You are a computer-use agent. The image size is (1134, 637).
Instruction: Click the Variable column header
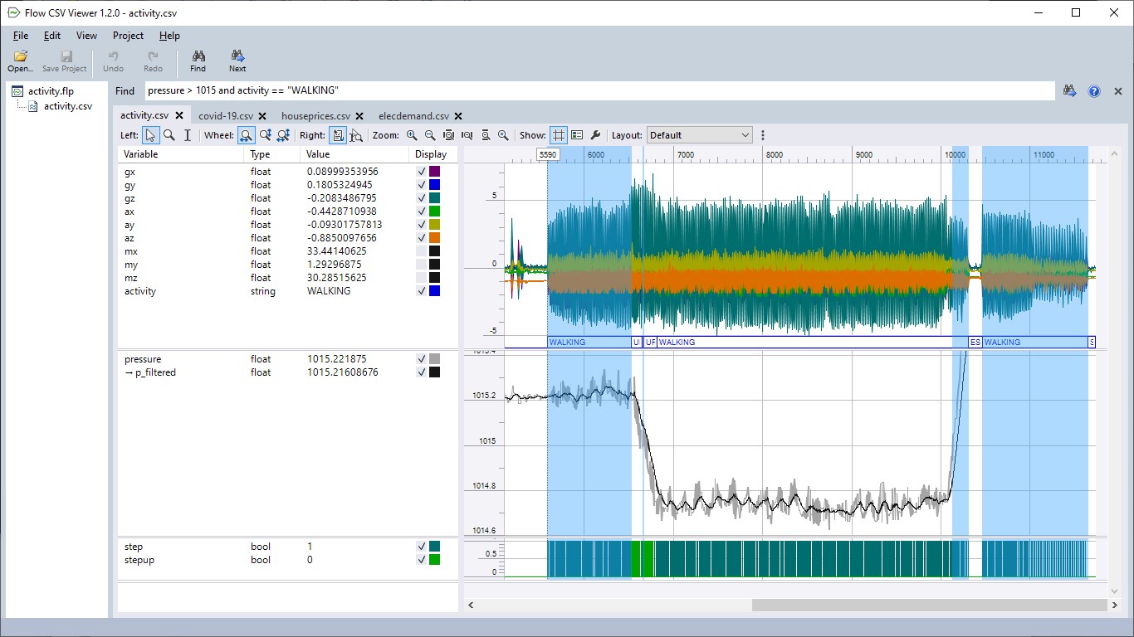coord(182,154)
